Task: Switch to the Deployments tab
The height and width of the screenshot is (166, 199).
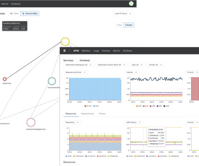Action: point(87,114)
